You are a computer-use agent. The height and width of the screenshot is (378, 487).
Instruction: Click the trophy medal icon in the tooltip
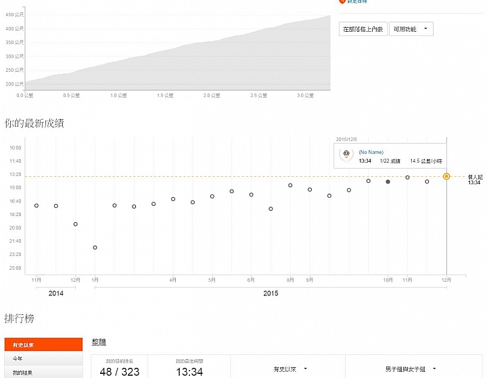346,154
